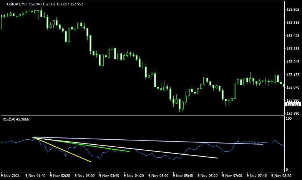Click price level 152.890 on the scale
The height and width of the screenshot is (180, 302).
pos(293,114)
